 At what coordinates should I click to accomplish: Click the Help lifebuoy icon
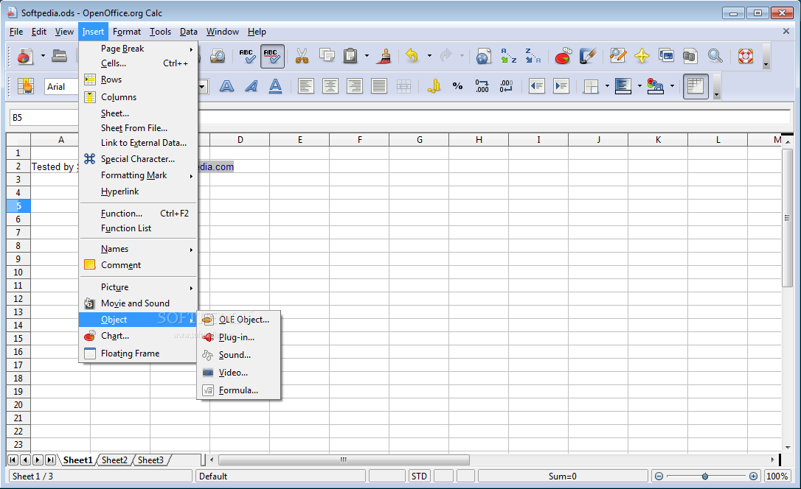click(746, 55)
